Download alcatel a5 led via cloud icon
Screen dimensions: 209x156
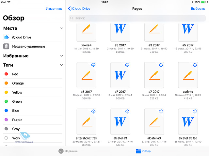[x=195, y=111]
